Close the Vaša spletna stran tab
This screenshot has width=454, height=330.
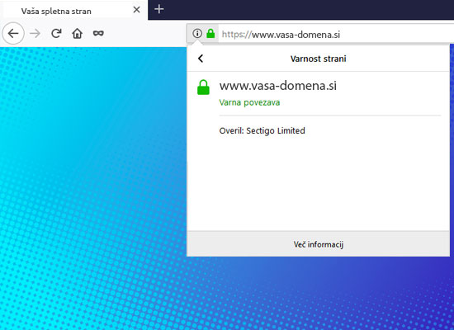tap(137, 10)
